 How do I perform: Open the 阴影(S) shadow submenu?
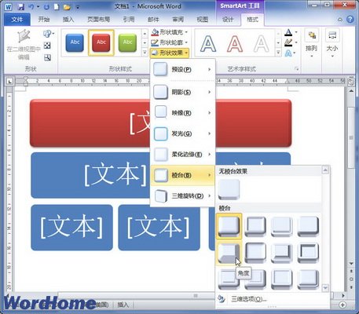[182, 92]
